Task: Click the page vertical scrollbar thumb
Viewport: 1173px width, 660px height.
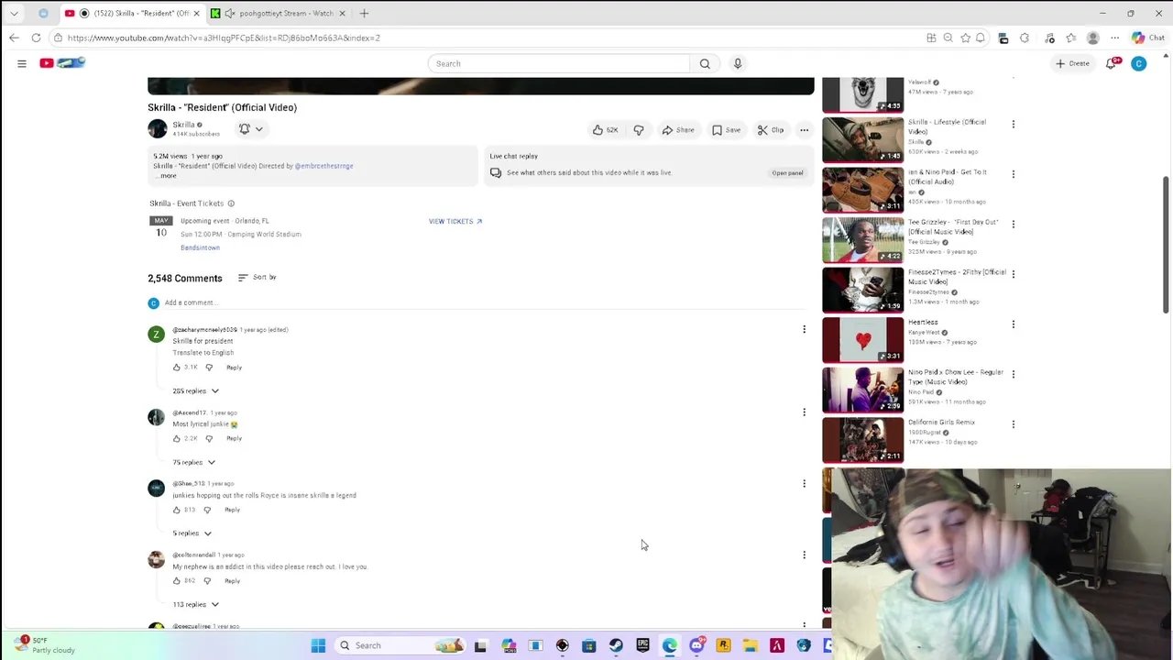Action: click(1167, 246)
